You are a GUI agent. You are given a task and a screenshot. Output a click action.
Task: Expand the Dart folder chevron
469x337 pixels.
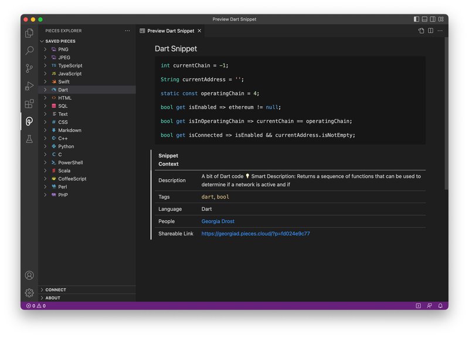(x=45, y=90)
